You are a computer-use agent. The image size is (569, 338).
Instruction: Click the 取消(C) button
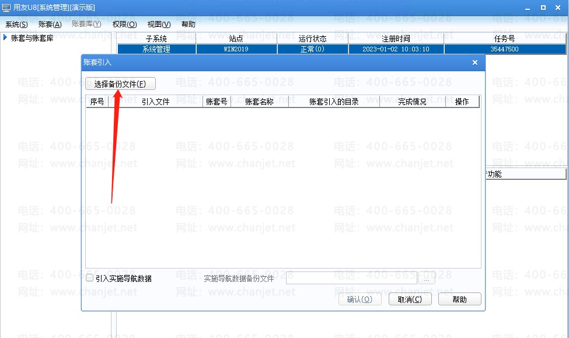coord(410,299)
